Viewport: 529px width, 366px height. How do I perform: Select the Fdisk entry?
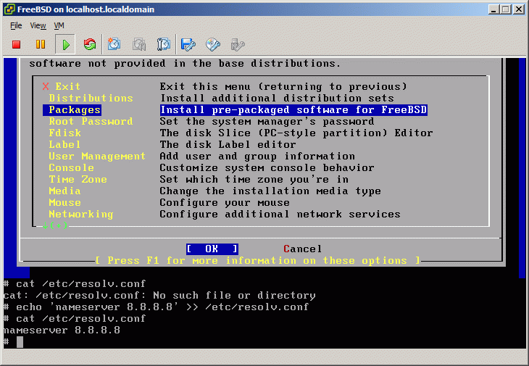tap(64, 133)
